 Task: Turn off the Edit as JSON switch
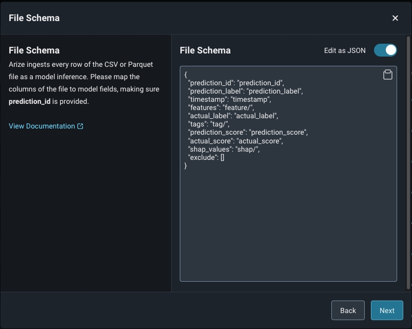point(385,50)
